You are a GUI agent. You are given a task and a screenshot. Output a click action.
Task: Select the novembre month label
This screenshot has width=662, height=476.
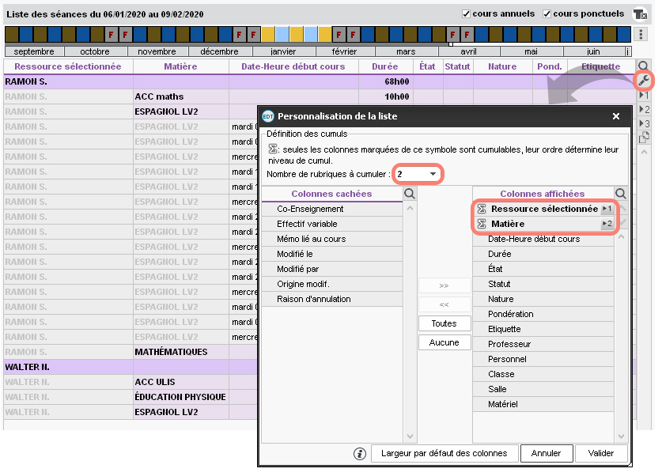point(157,51)
